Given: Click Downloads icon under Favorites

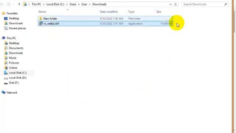Looking at the screenshot, I should 6,23.
